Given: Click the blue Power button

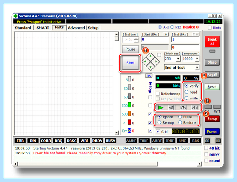Looking at the screenshot, I should pyautogui.click(x=212, y=131).
